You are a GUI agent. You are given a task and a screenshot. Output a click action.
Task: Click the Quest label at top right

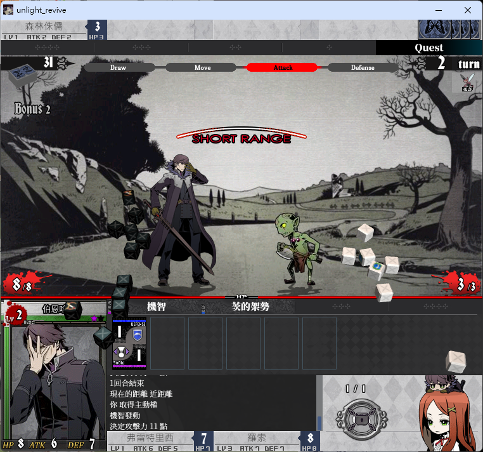coord(428,48)
